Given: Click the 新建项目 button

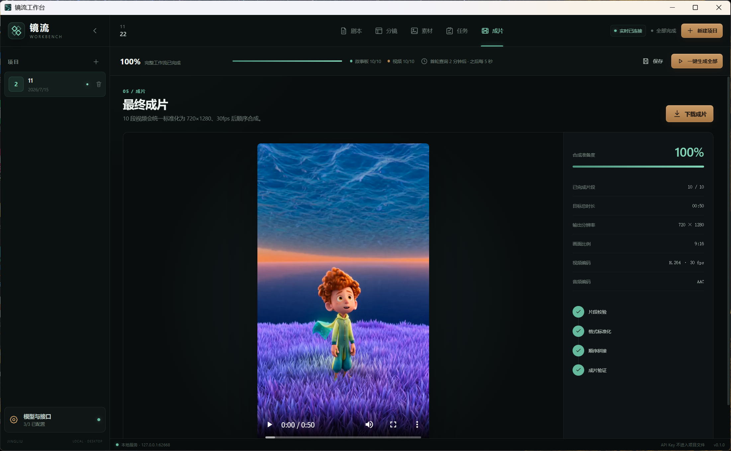Looking at the screenshot, I should pyautogui.click(x=702, y=31).
